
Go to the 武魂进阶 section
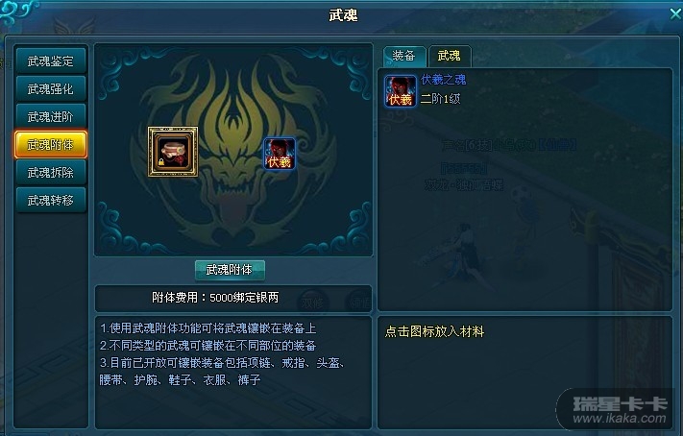point(51,117)
